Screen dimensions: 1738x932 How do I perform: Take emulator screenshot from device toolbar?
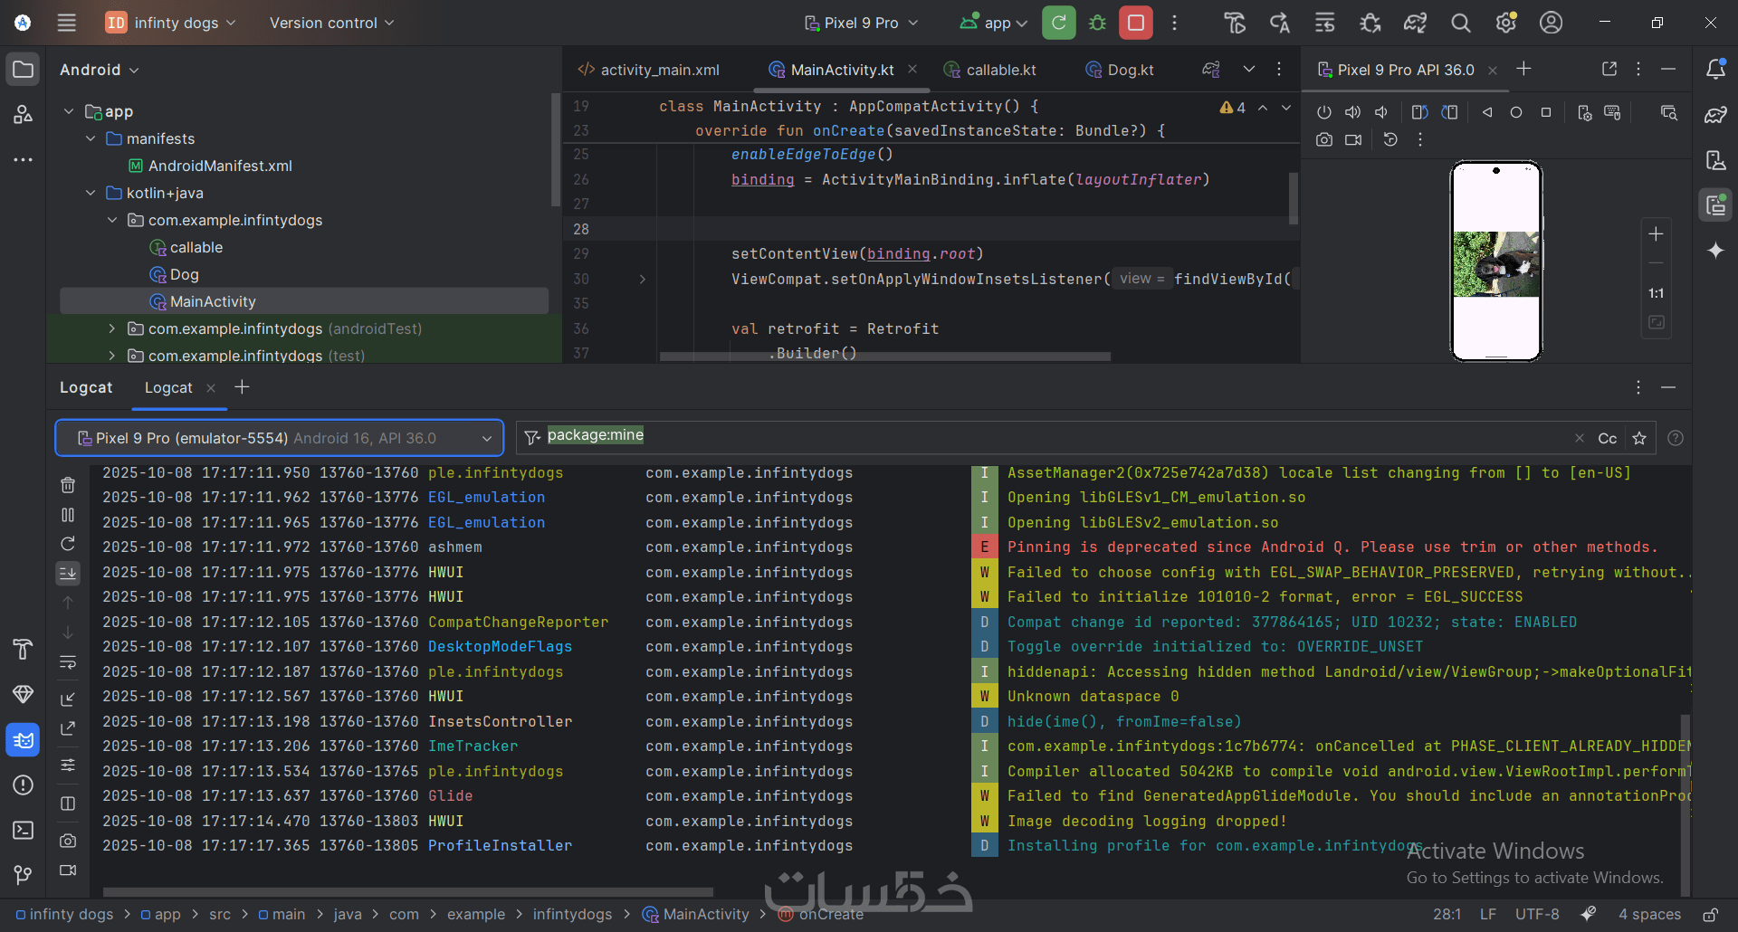[x=1324, y=139]
